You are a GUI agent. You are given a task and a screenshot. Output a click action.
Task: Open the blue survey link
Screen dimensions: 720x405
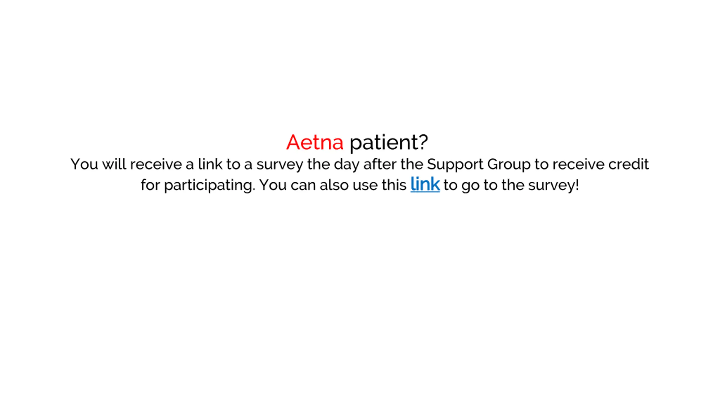[x=425, y=184]
